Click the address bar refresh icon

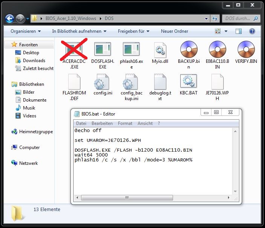pos(215,18)
